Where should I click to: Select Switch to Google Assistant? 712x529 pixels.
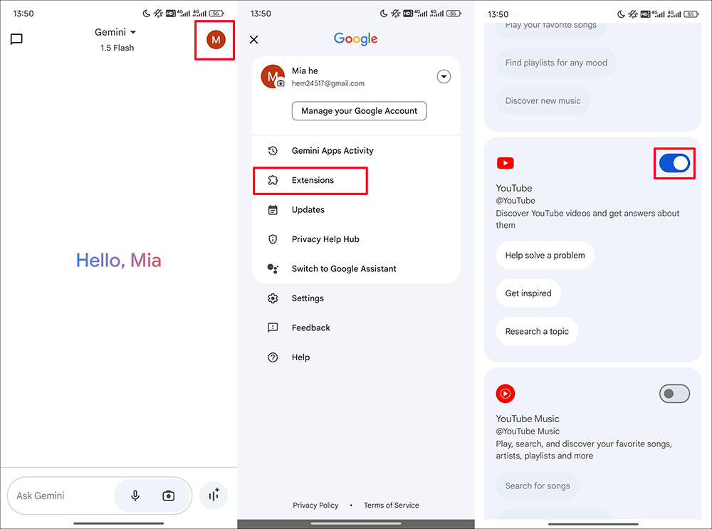tap(356, 269)
